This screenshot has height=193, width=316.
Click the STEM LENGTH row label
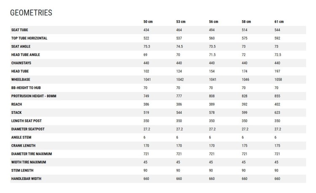pos(22,170)
